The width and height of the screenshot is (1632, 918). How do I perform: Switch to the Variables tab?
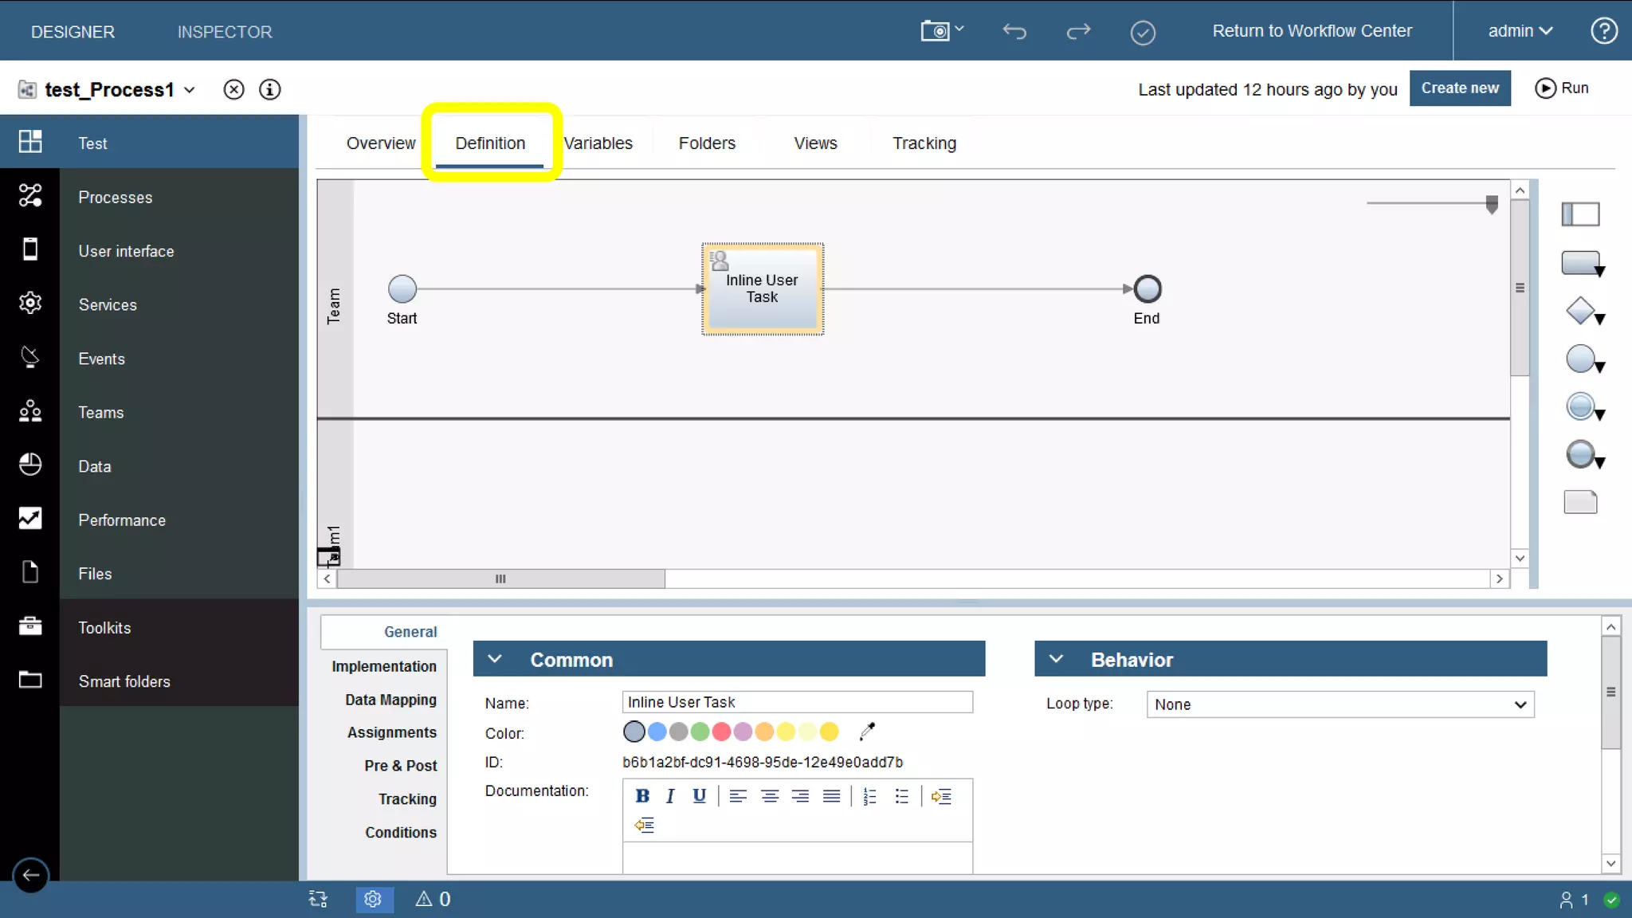coord(598,143)
